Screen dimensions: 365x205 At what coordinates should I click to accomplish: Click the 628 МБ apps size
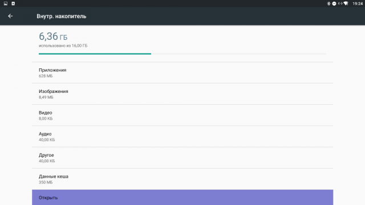click(46, 76)
